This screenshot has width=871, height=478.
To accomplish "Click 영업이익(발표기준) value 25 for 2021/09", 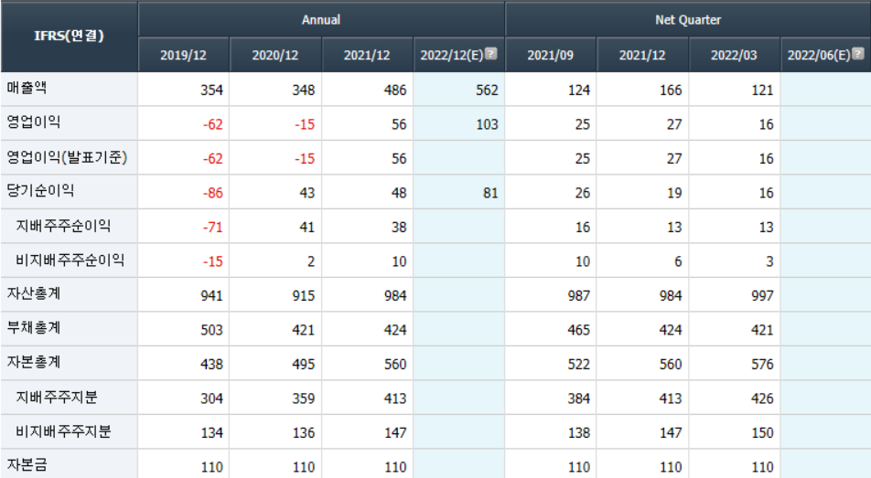I will click(x=582, y=159).
